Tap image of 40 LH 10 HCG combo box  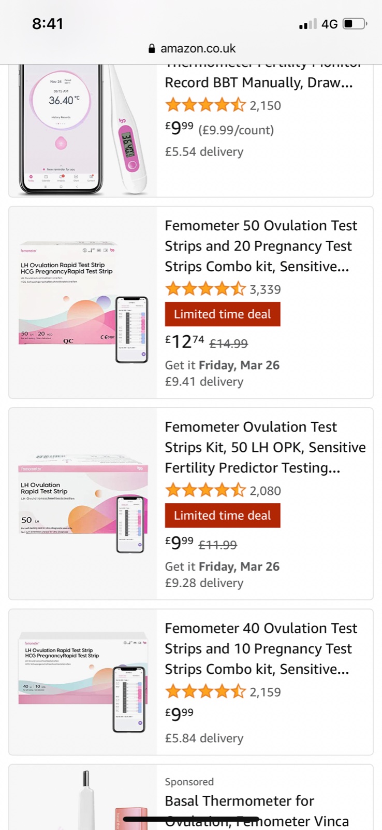coord(83,682)
